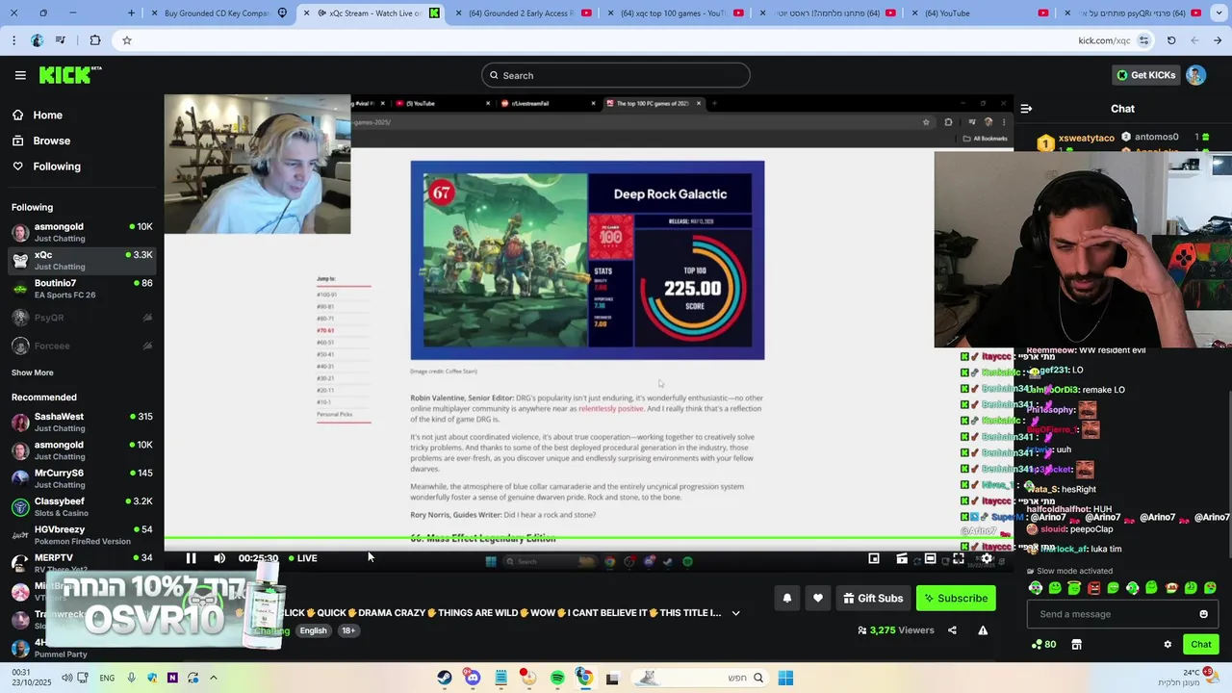Send message with the green Chat button
The width and height of the screenshot is (1232, 693).
pyautogui.click(x=1201, y=645)
